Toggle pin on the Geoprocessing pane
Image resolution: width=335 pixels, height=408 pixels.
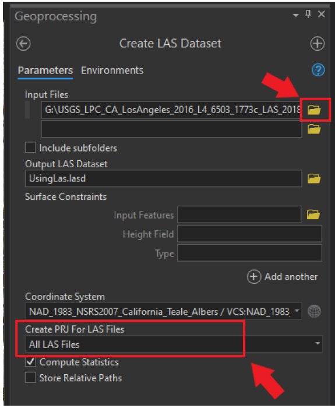[x=308, y=14]
